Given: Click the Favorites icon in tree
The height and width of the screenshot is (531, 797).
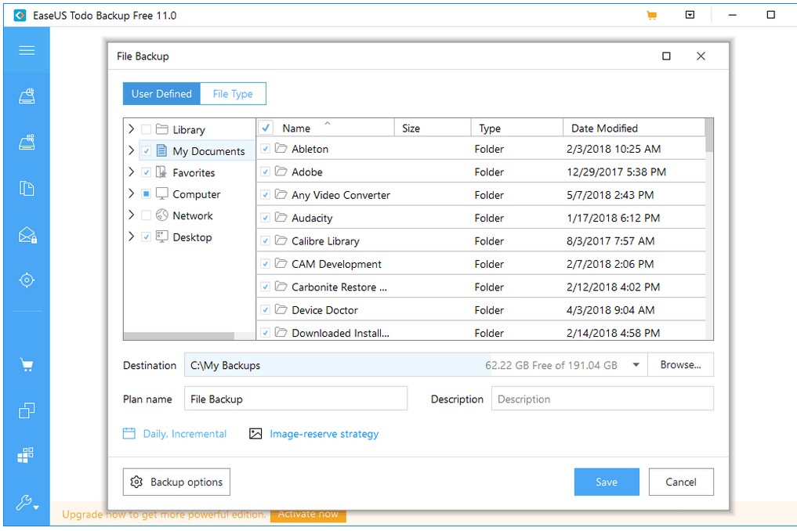Looking at the screenshot, I should [x=161, y=172].
